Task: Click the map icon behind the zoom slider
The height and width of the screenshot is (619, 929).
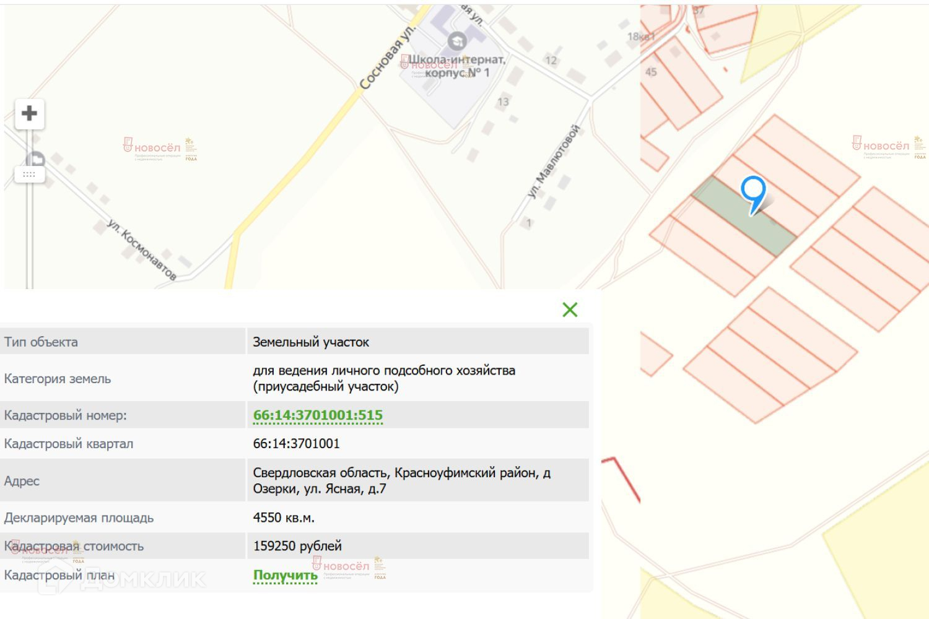Action: [36, 158]
